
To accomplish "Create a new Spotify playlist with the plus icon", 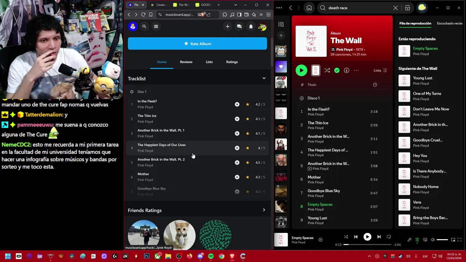I will pyautogui.click(x=281, y=35).
